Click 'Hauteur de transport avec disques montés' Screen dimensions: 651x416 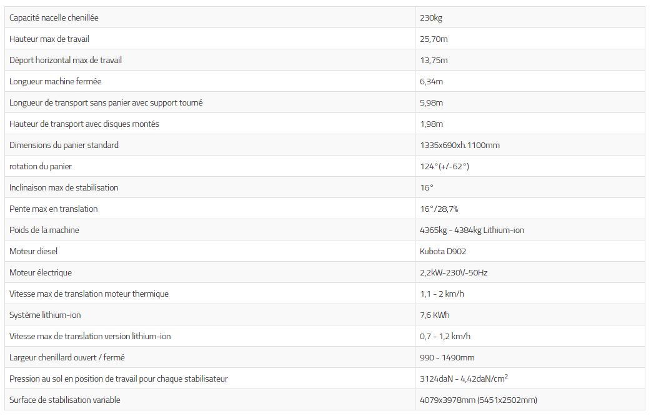click(84, 124)
